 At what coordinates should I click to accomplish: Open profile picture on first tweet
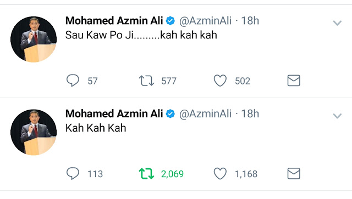coord(34,39)
